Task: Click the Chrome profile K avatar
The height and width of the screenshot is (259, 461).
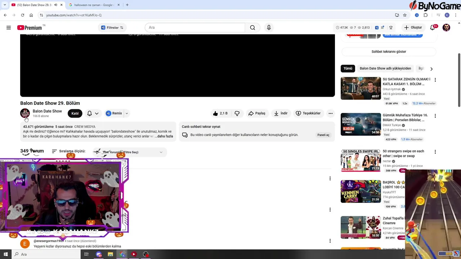Action: (447, 15)
